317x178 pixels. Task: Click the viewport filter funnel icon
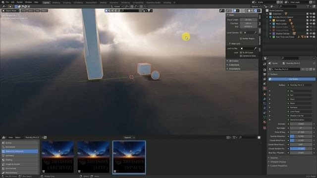tap(149, 11)
